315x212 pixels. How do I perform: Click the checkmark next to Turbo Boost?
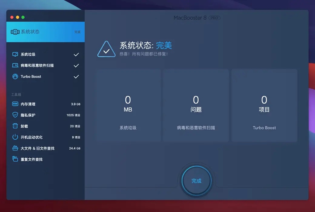click(76, 77)
